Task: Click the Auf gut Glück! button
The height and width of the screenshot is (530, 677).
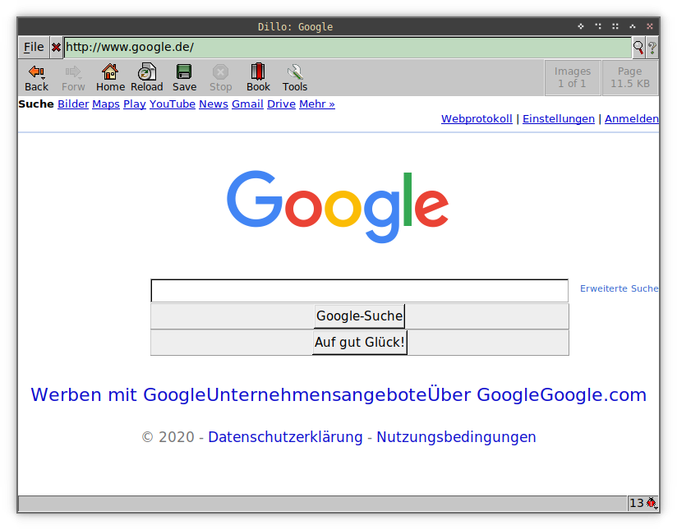Action: [359, 342]
